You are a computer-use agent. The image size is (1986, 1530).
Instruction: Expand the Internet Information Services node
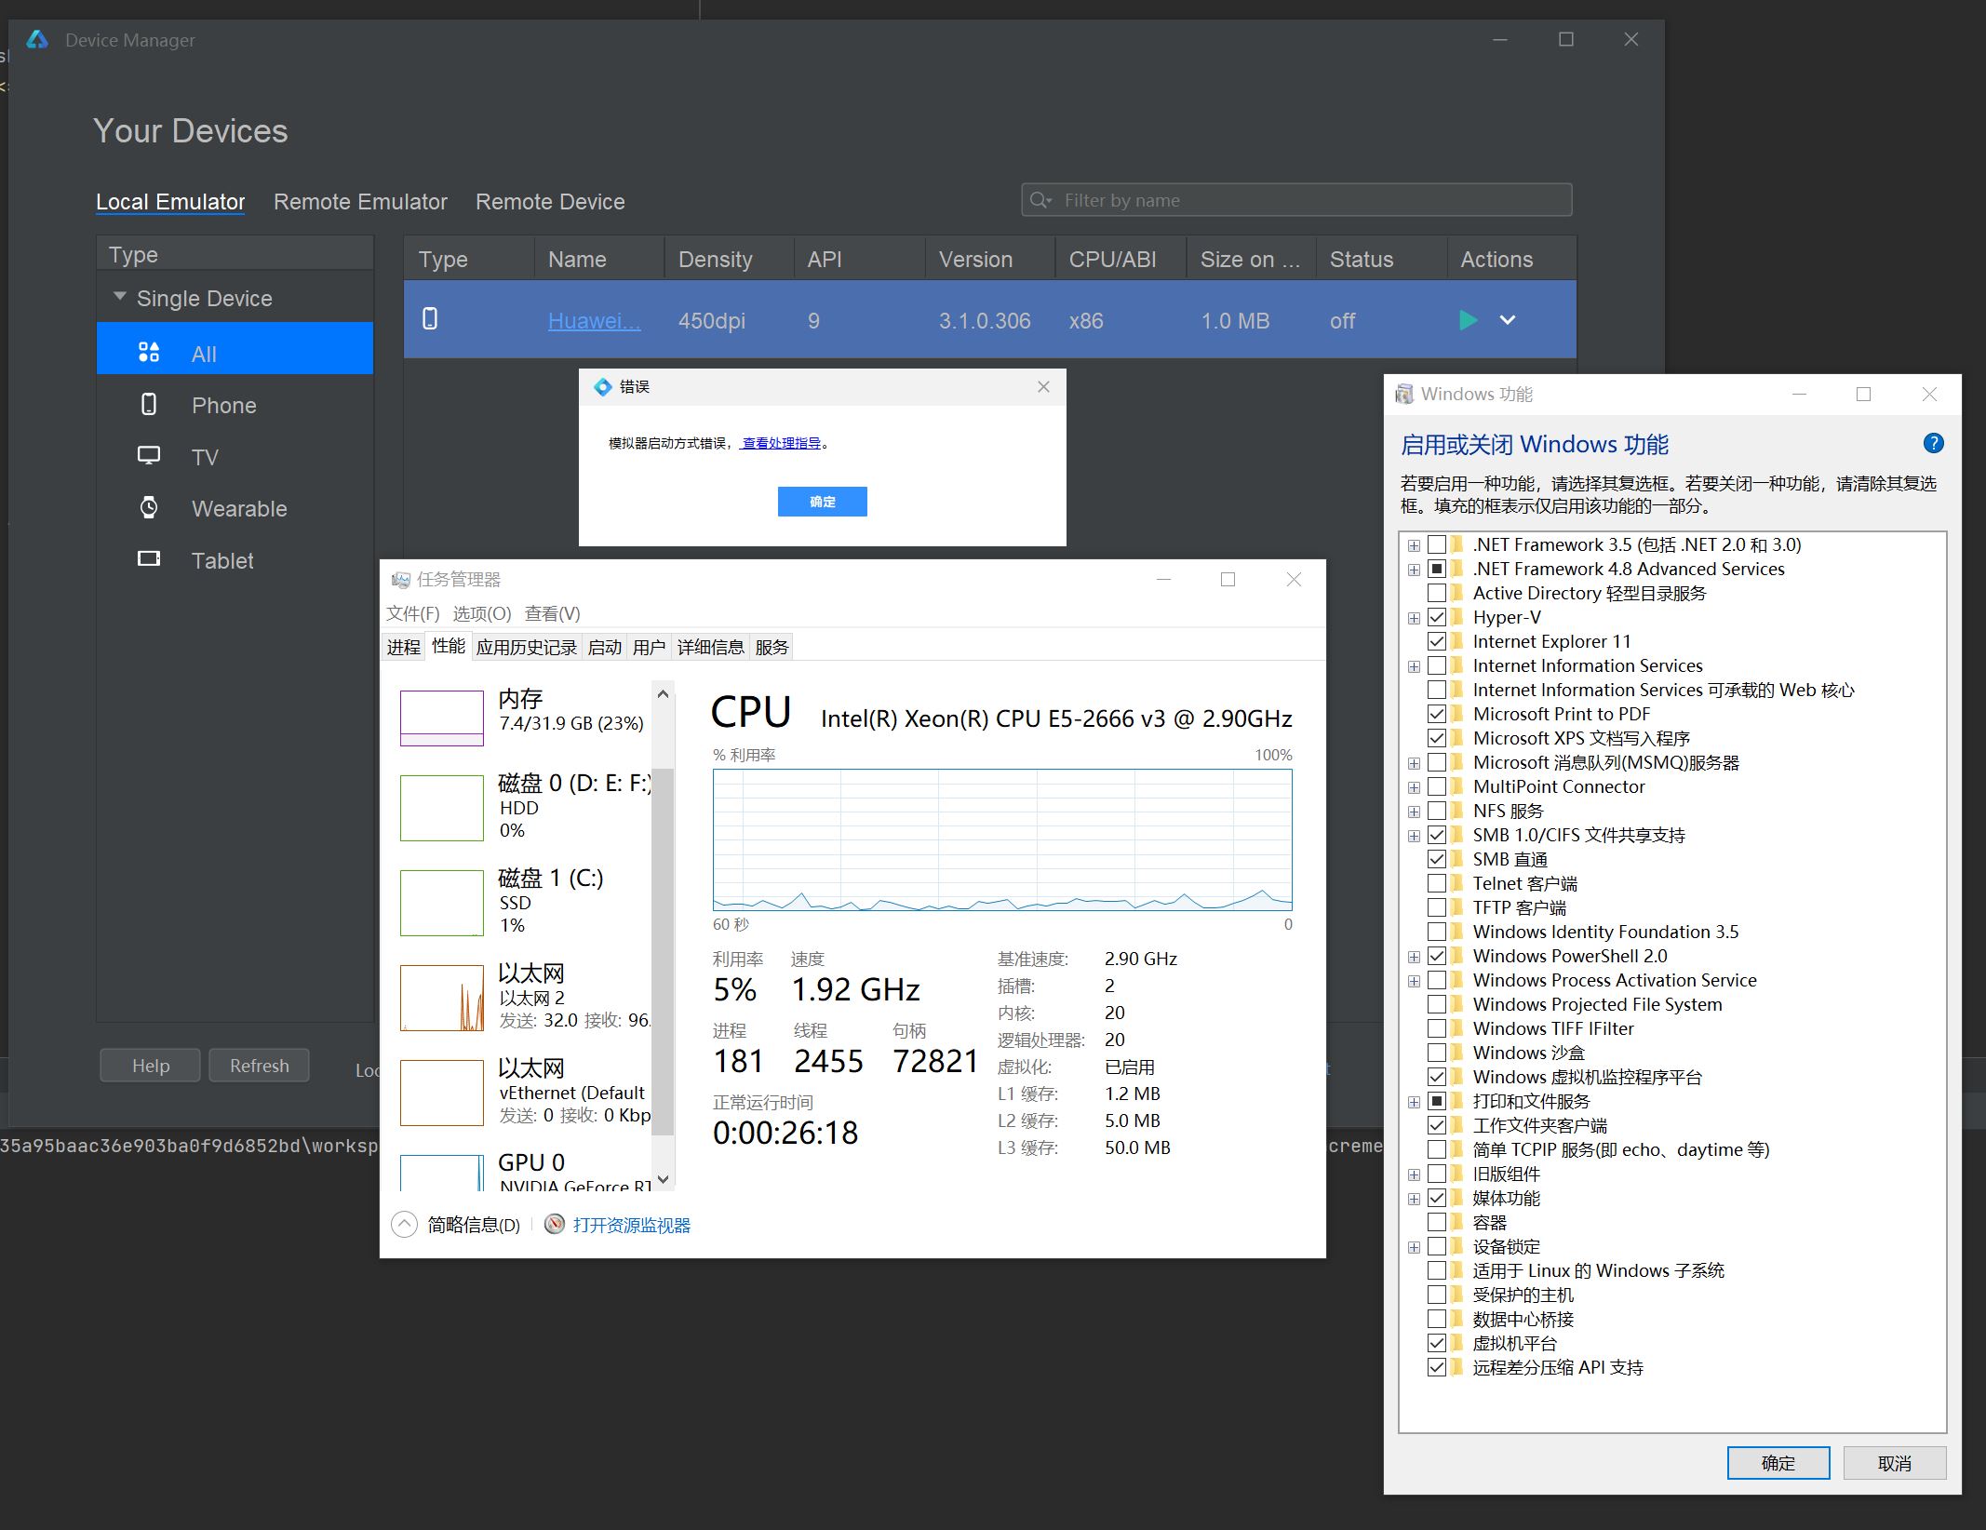(1414, 666)
